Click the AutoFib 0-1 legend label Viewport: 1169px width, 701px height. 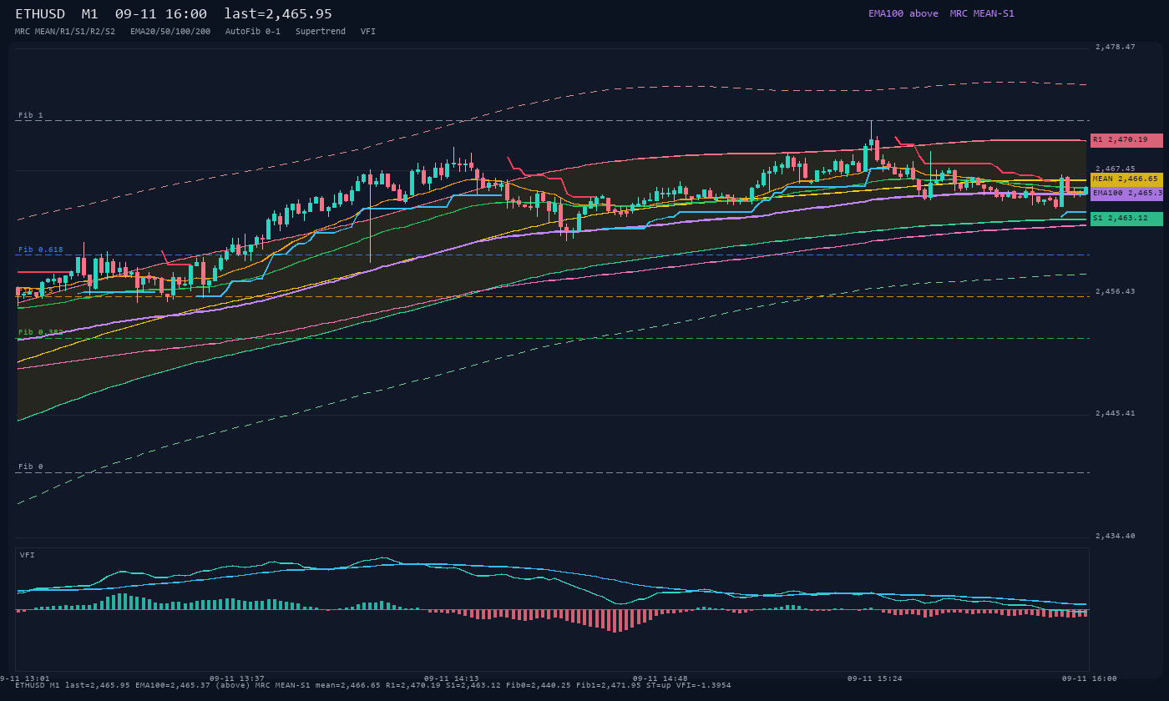253,31
